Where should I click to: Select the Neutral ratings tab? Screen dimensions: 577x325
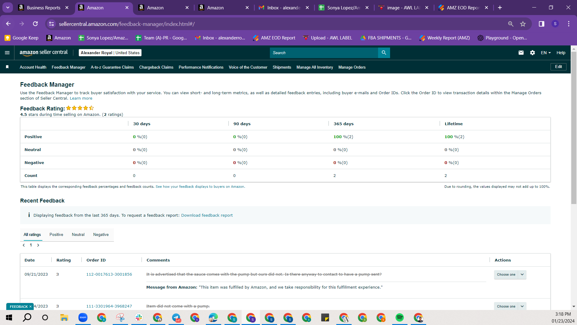[78, 234]
